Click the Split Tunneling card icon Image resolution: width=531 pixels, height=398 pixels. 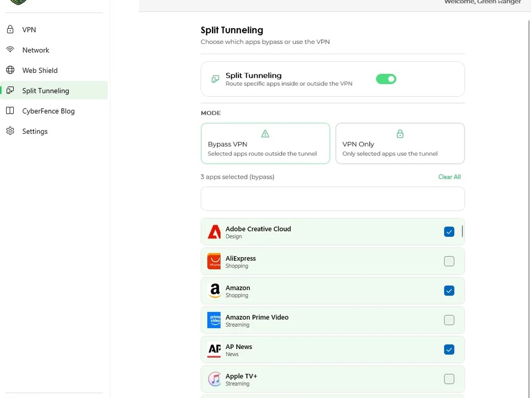tap(215, 79)
